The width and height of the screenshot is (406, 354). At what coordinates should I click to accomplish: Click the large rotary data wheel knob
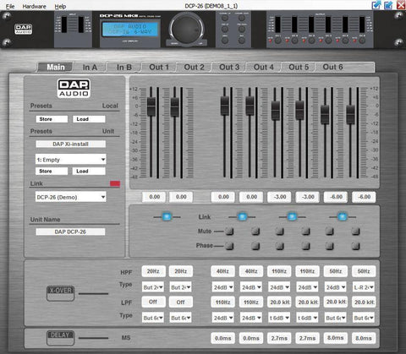tap(186, 28)
